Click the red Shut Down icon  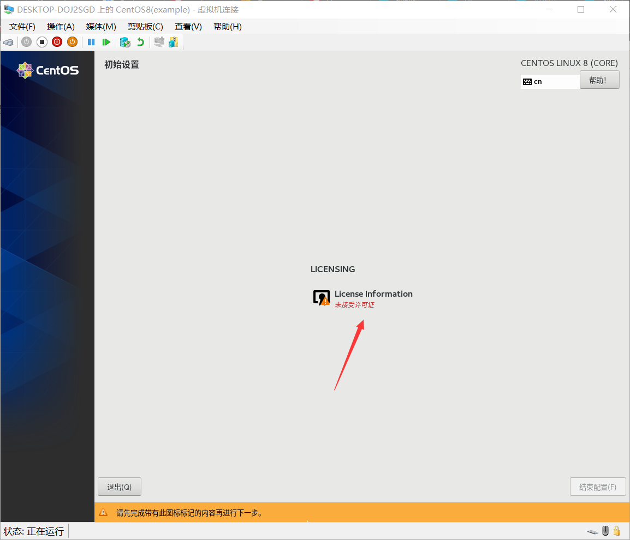(x=57, y=42)
